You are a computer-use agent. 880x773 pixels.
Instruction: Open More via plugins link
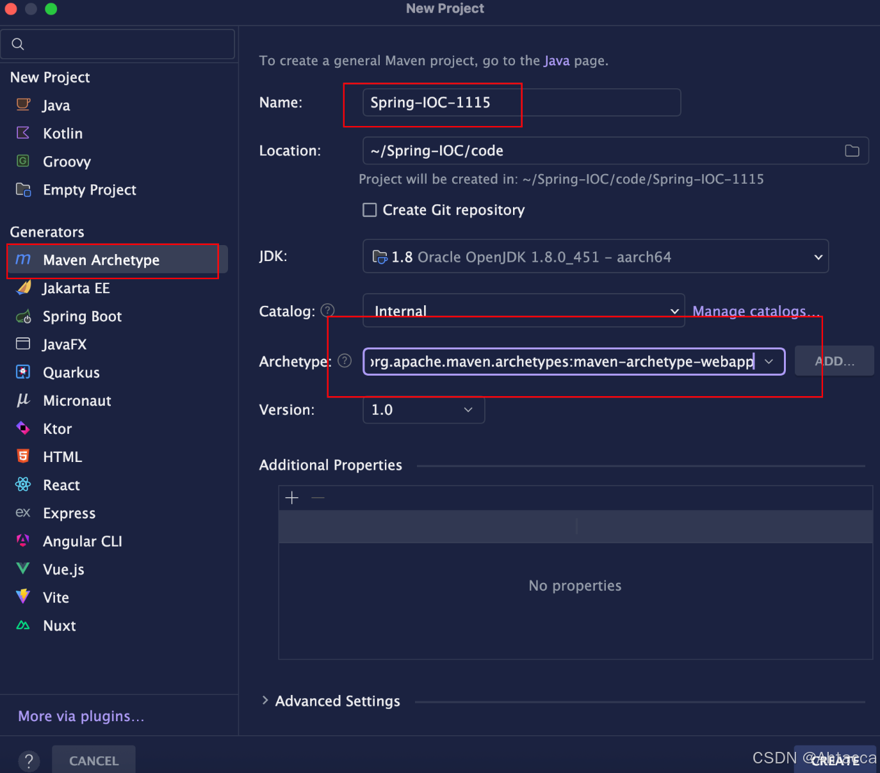pyautogui.click(x=81, y=716)
